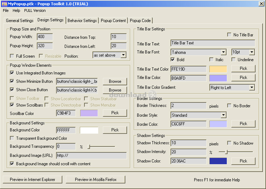
Task: Switch to the Popup Content tab
Action: [113, 21]
